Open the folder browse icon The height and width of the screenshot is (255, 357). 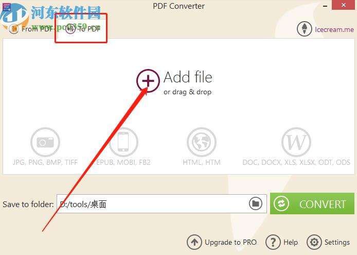(x=256, y=203)
